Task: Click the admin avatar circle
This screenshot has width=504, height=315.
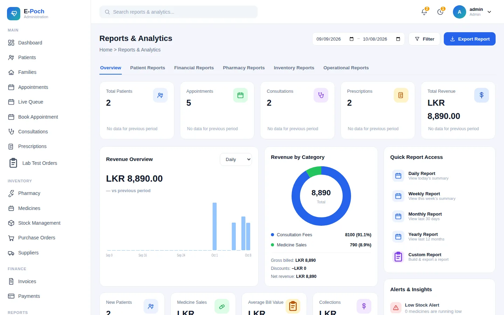Action: pos(460,12)
